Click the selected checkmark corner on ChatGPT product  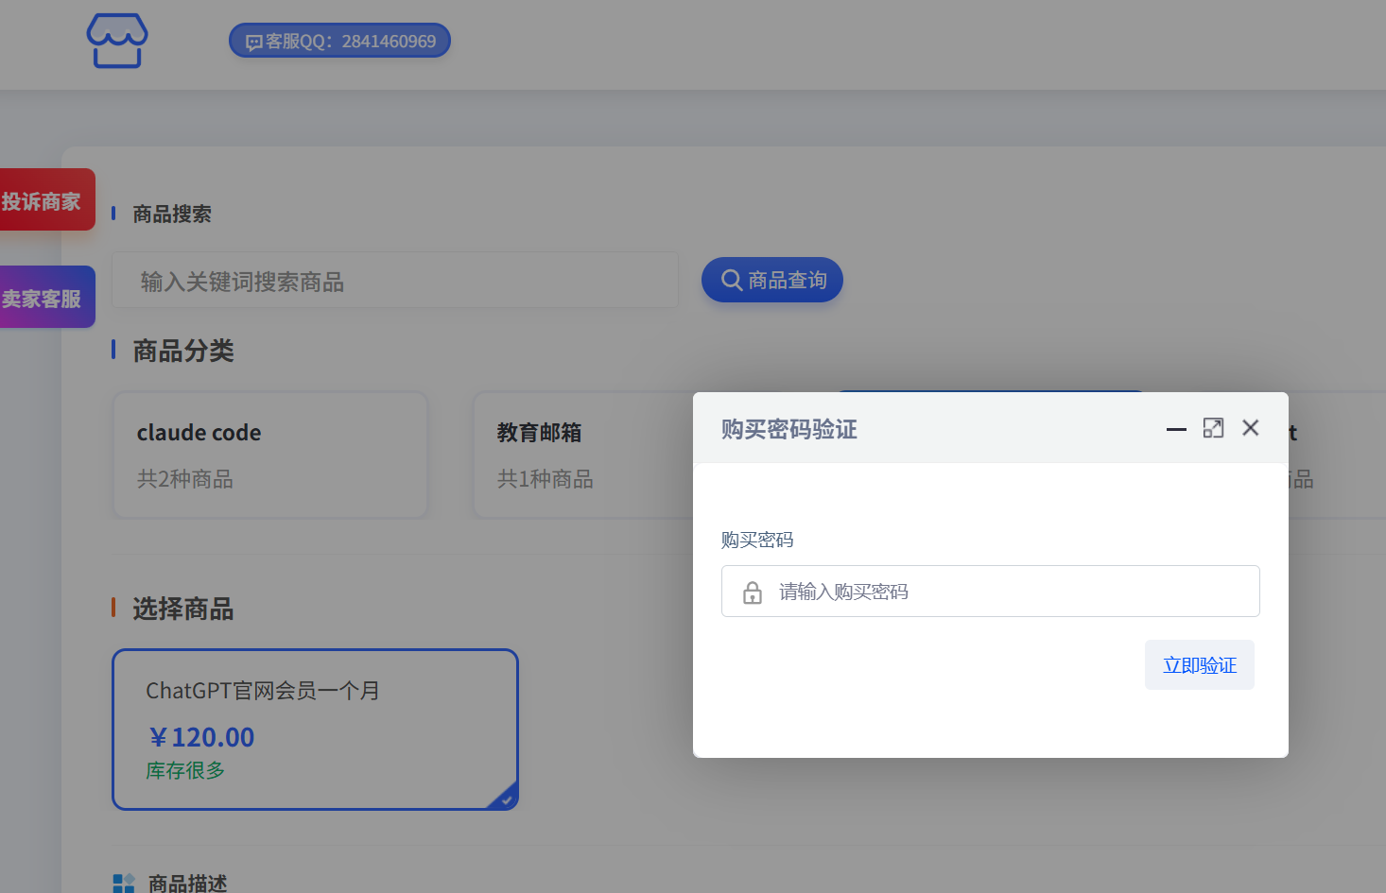coord(506,799)
